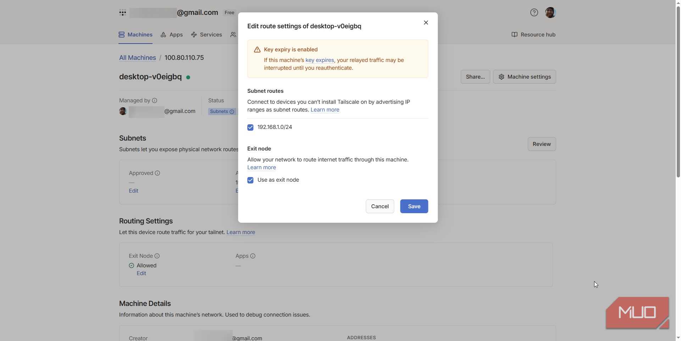Open the key expires link
Screen dimensions: 681x341
[x=320, y=60]
